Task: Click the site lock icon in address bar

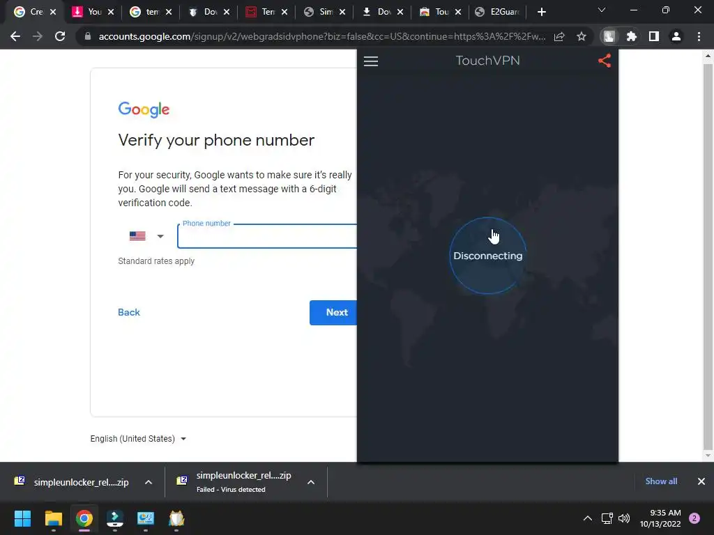Action: click(88, 36)
